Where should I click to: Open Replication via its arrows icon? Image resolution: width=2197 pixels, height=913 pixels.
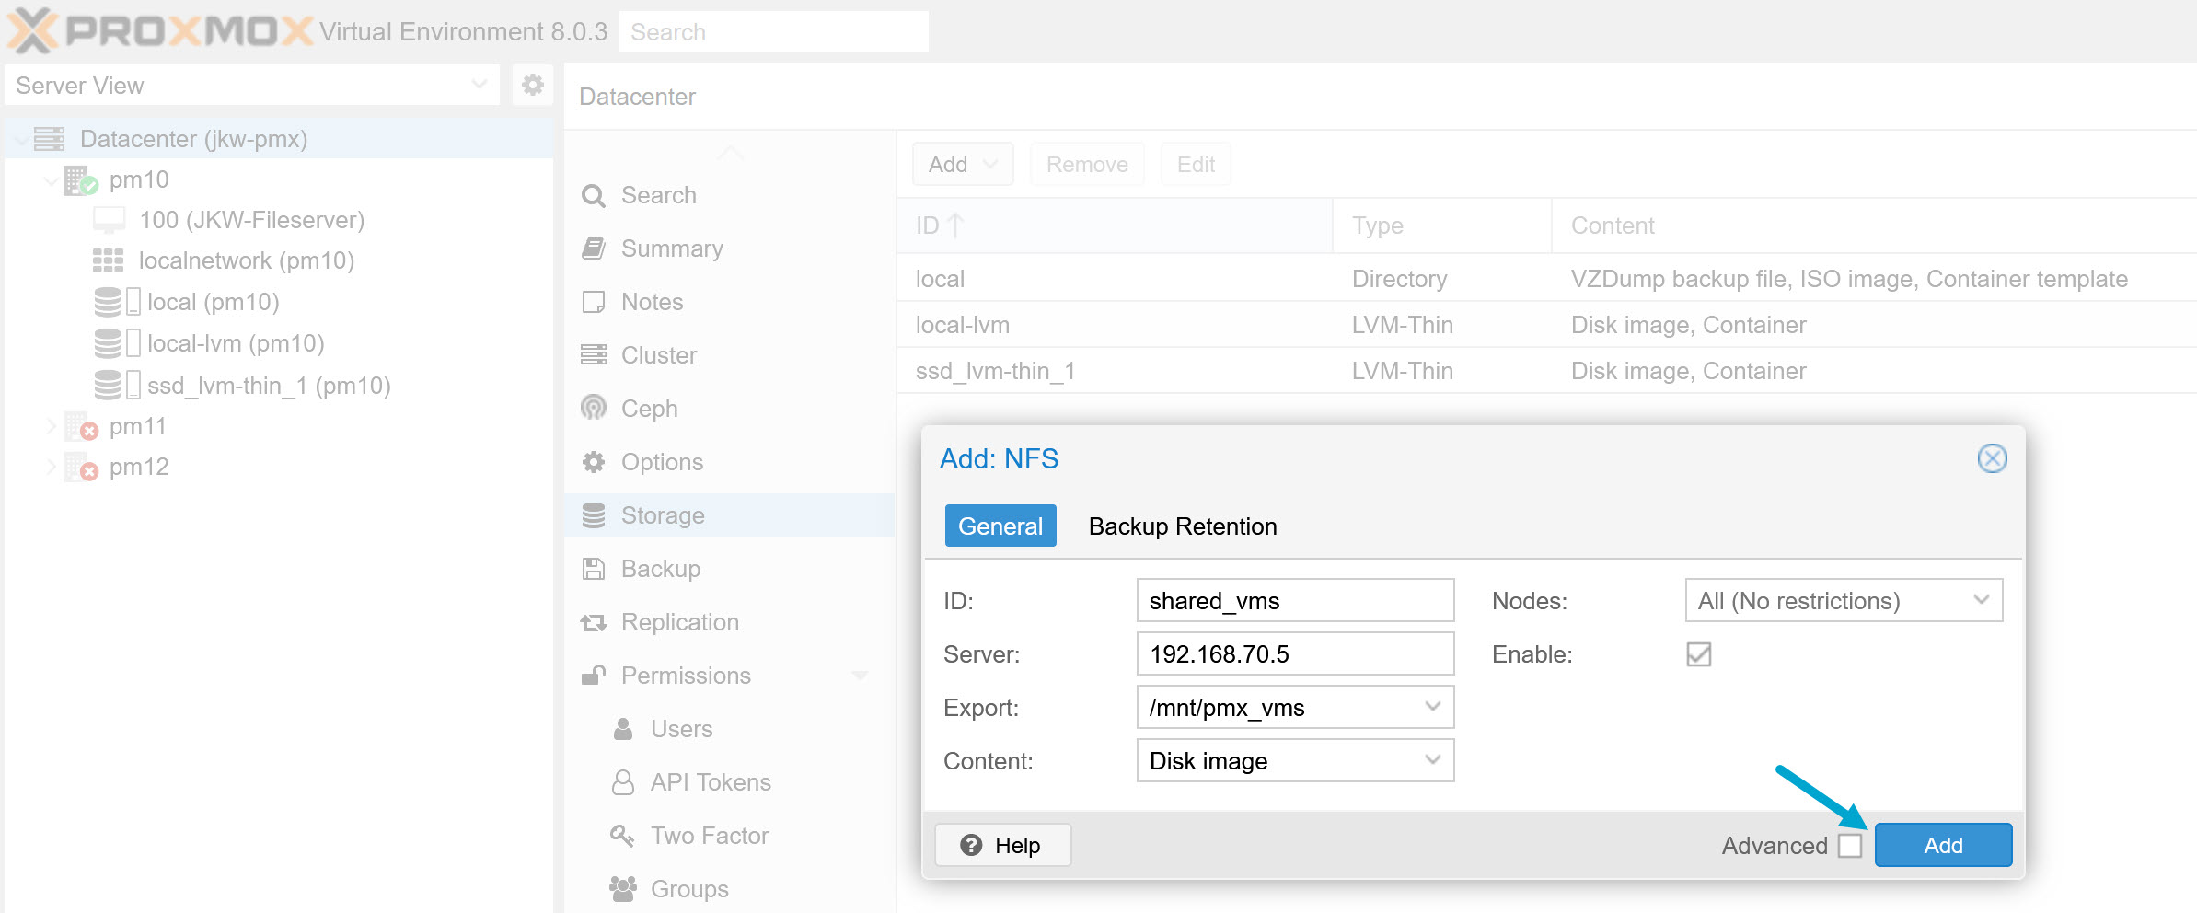594,623
